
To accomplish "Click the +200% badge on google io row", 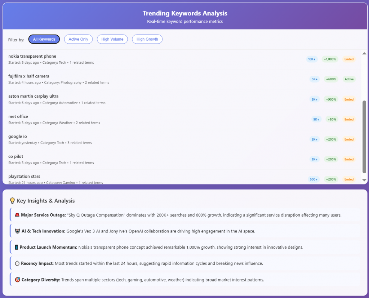I will pyautogui.click(x=331, y=139).
